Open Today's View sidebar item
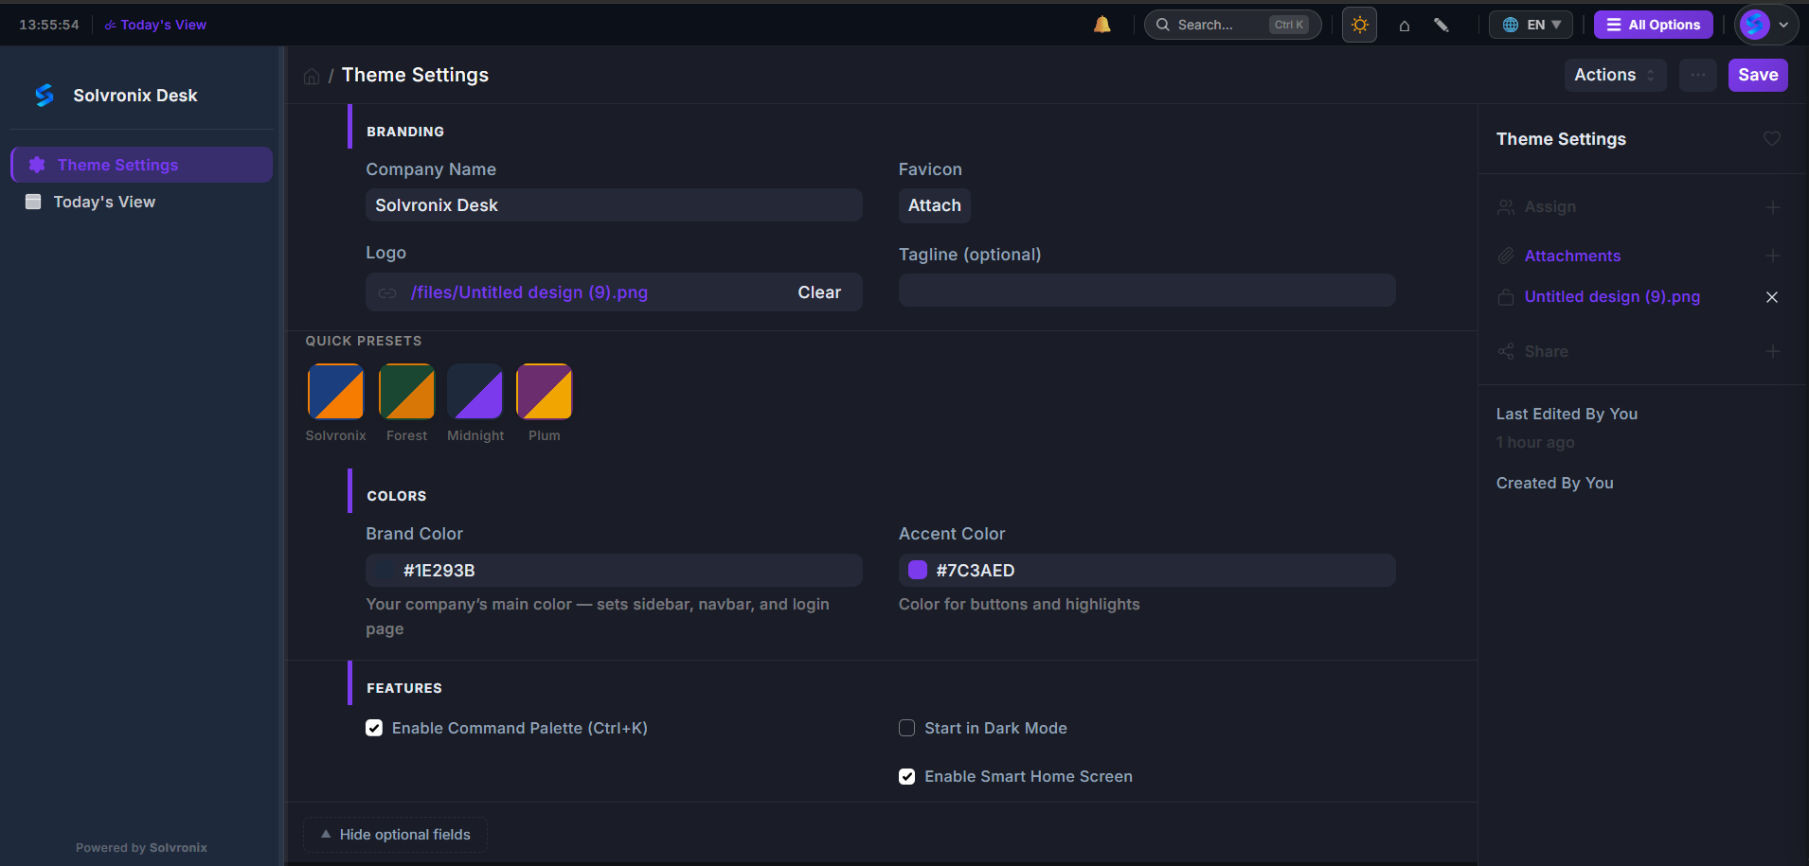Screen dimensions: 1809x866 click(x=142, y=202)
